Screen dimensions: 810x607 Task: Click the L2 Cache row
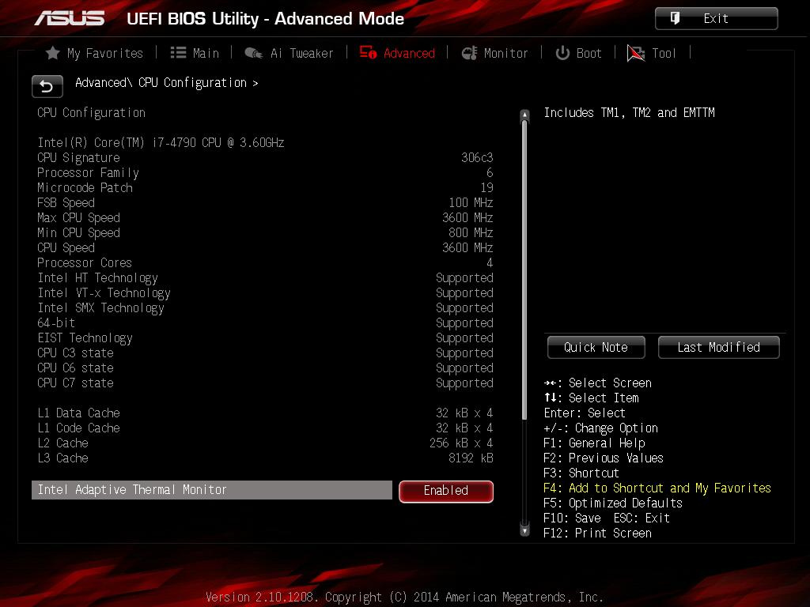[x=265, y=443]
